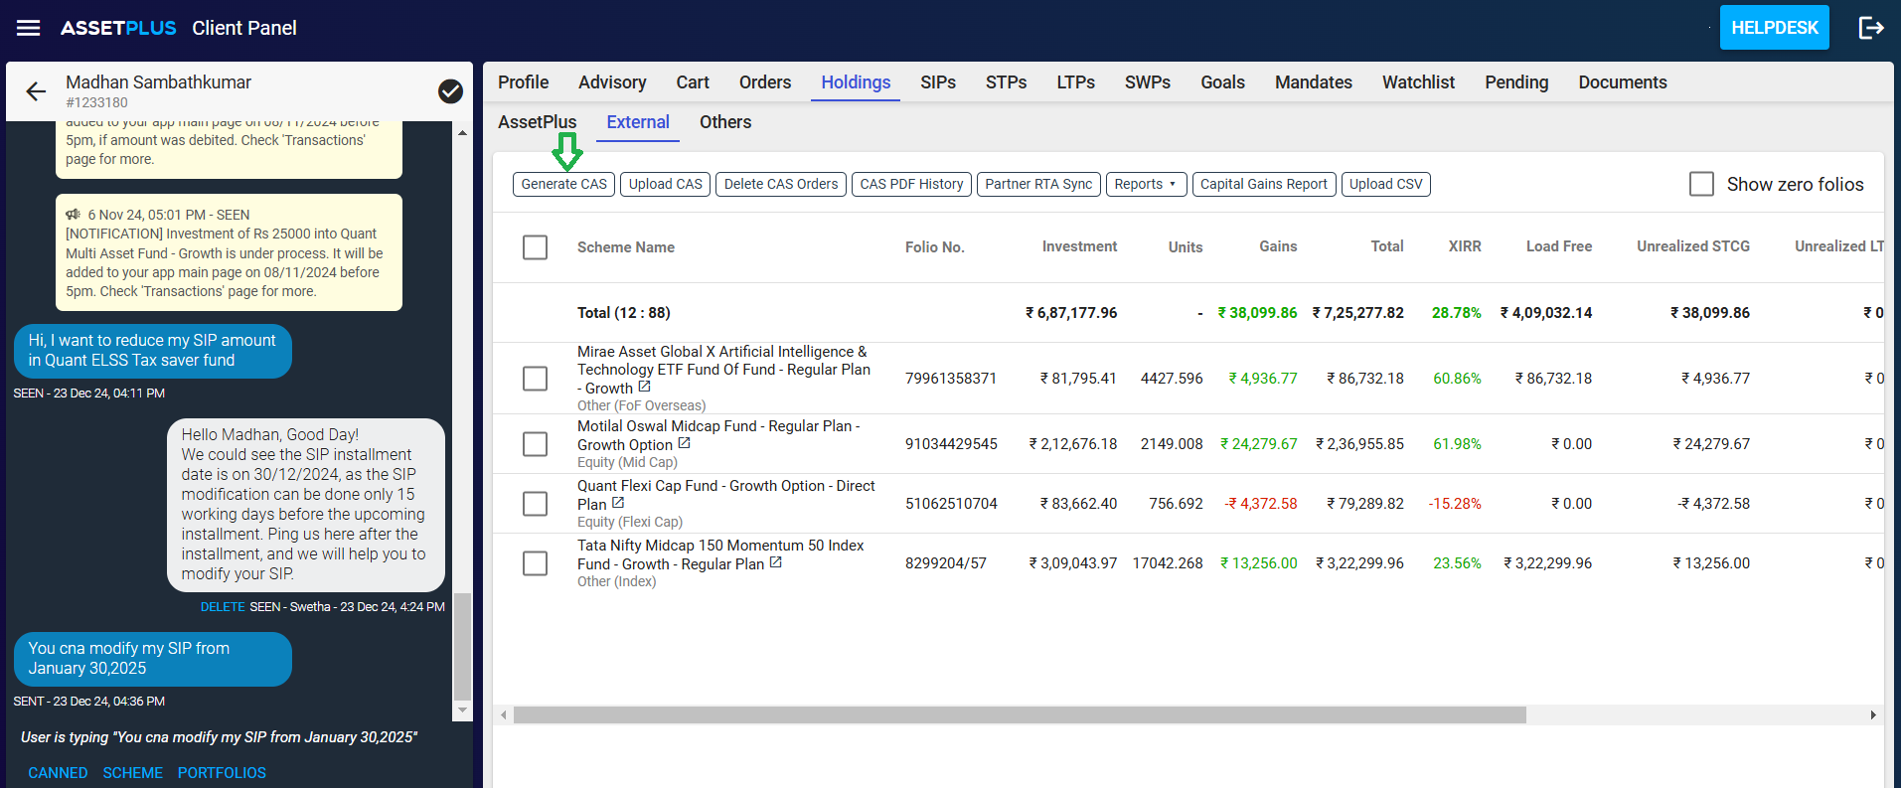Click the HELPDESK button
Viewport: 1901px width, 788px height.
point(1774,28)
